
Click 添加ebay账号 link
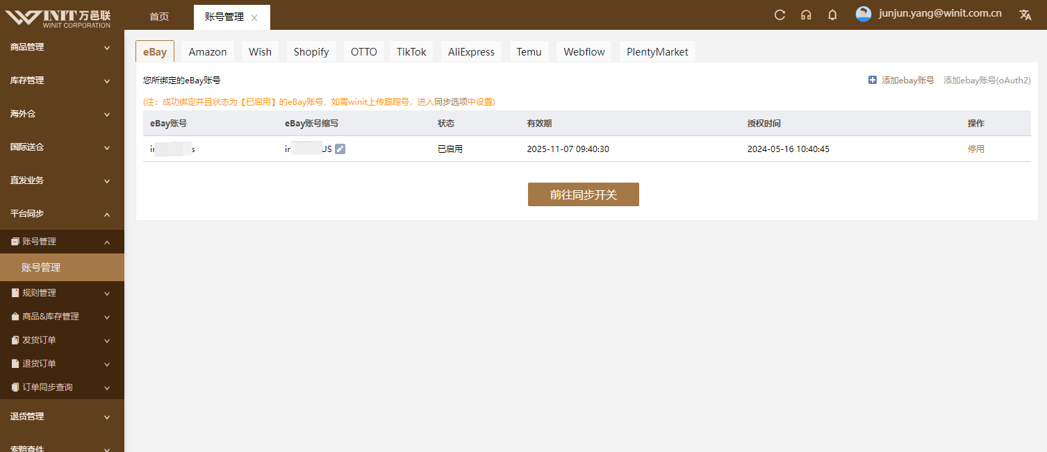[907, 81]
